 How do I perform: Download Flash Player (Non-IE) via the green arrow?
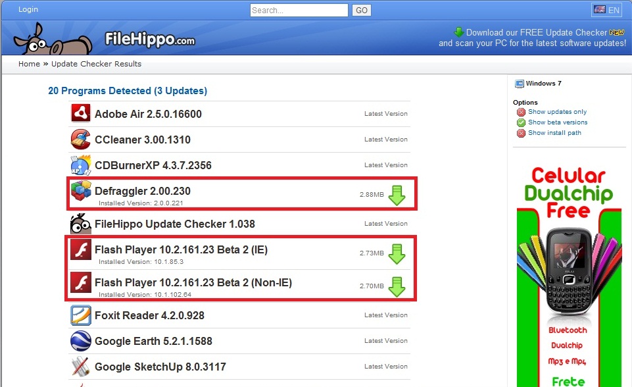397,287
